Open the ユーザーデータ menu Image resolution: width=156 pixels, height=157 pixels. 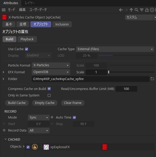point(38,10)
